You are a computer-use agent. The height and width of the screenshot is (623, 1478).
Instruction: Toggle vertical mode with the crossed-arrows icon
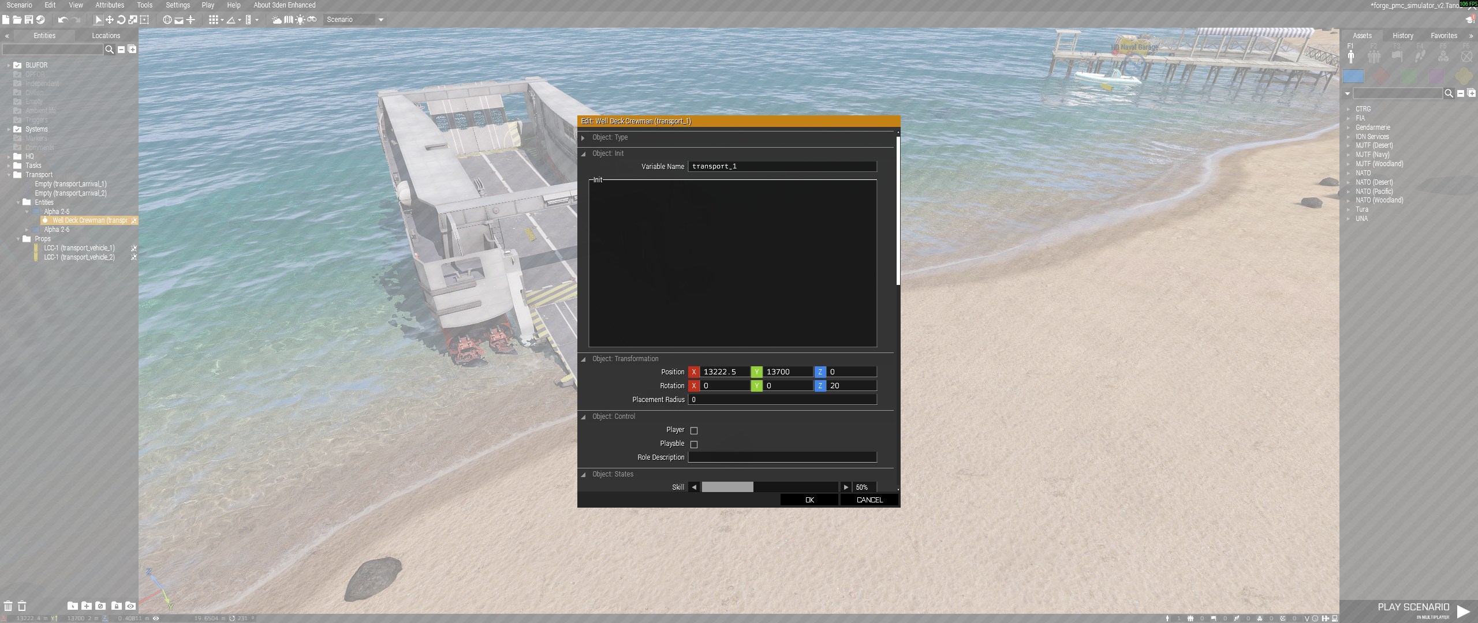[191, 20]
